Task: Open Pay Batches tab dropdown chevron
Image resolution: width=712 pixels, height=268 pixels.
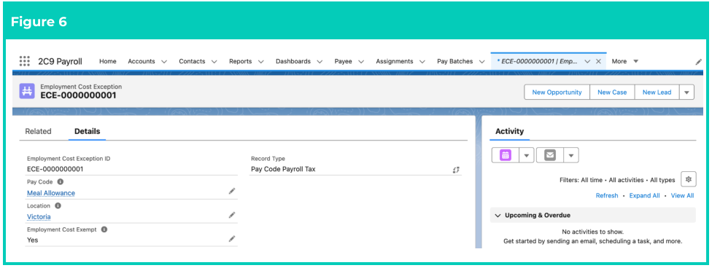Action: (x=481, y=62)
